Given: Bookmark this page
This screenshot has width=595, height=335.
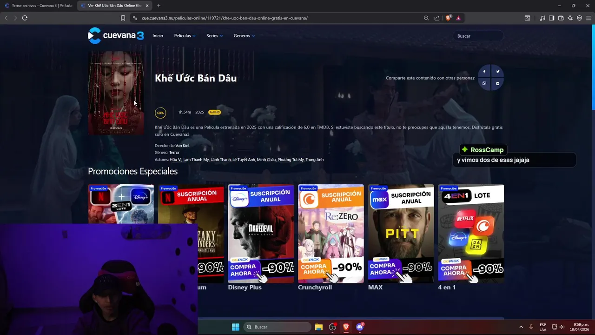Looking at the screenshot, I should [x=123, y=18].
